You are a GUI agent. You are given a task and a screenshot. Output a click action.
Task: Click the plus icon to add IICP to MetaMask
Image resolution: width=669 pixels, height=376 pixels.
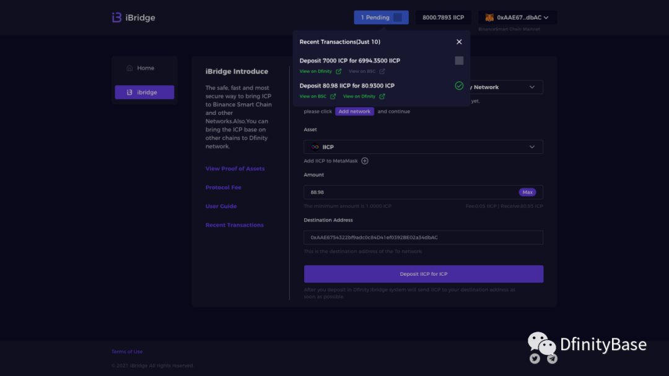click(x=365, y=161)
